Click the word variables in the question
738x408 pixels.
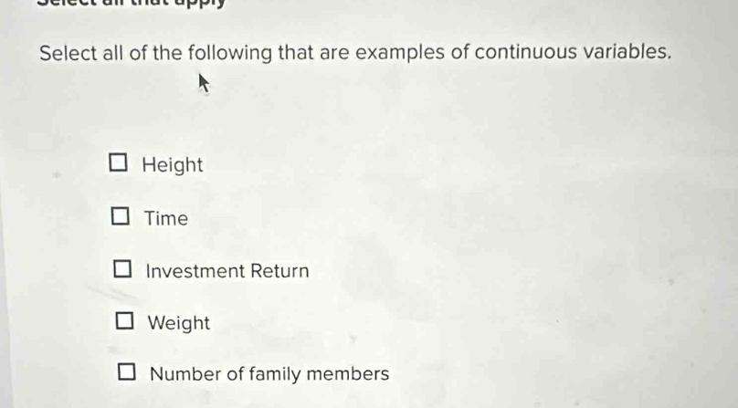coord(627,51)
